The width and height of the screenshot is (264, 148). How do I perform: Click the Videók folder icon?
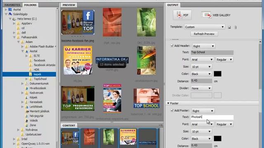[26, 120]
